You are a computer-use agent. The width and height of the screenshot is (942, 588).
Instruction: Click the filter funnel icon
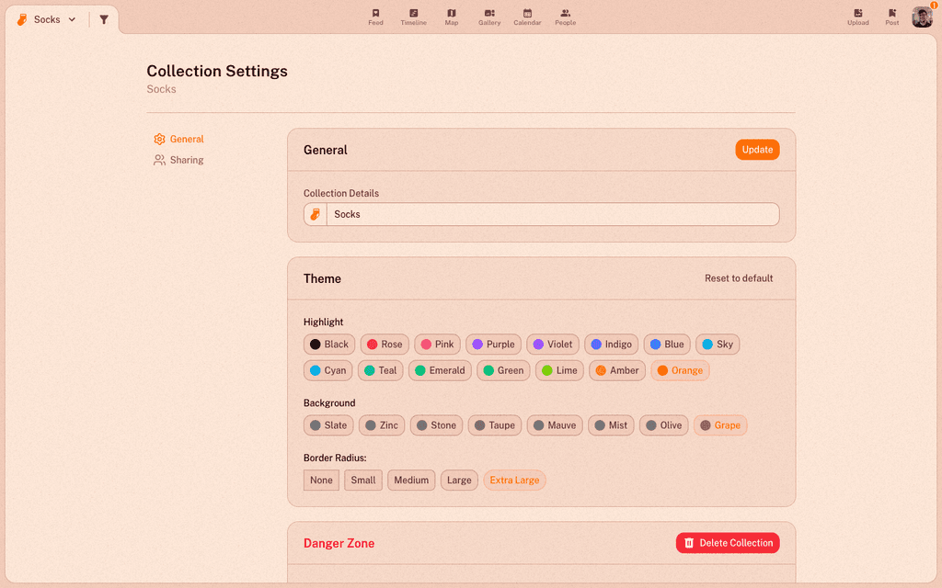[104, 19]
